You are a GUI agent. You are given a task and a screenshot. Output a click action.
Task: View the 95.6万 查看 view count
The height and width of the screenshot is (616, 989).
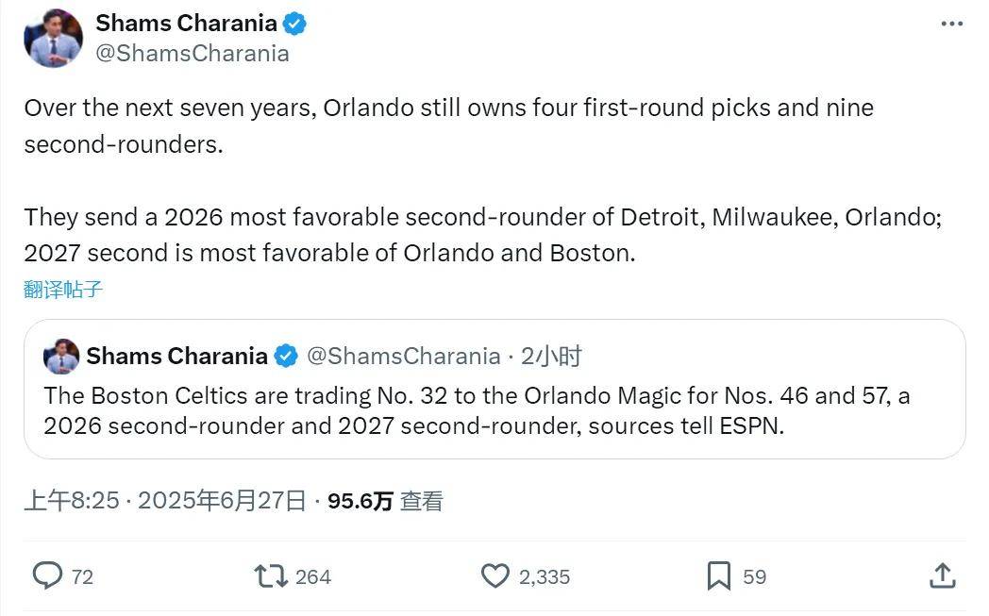pyautogui.click(x=385, y=501)
